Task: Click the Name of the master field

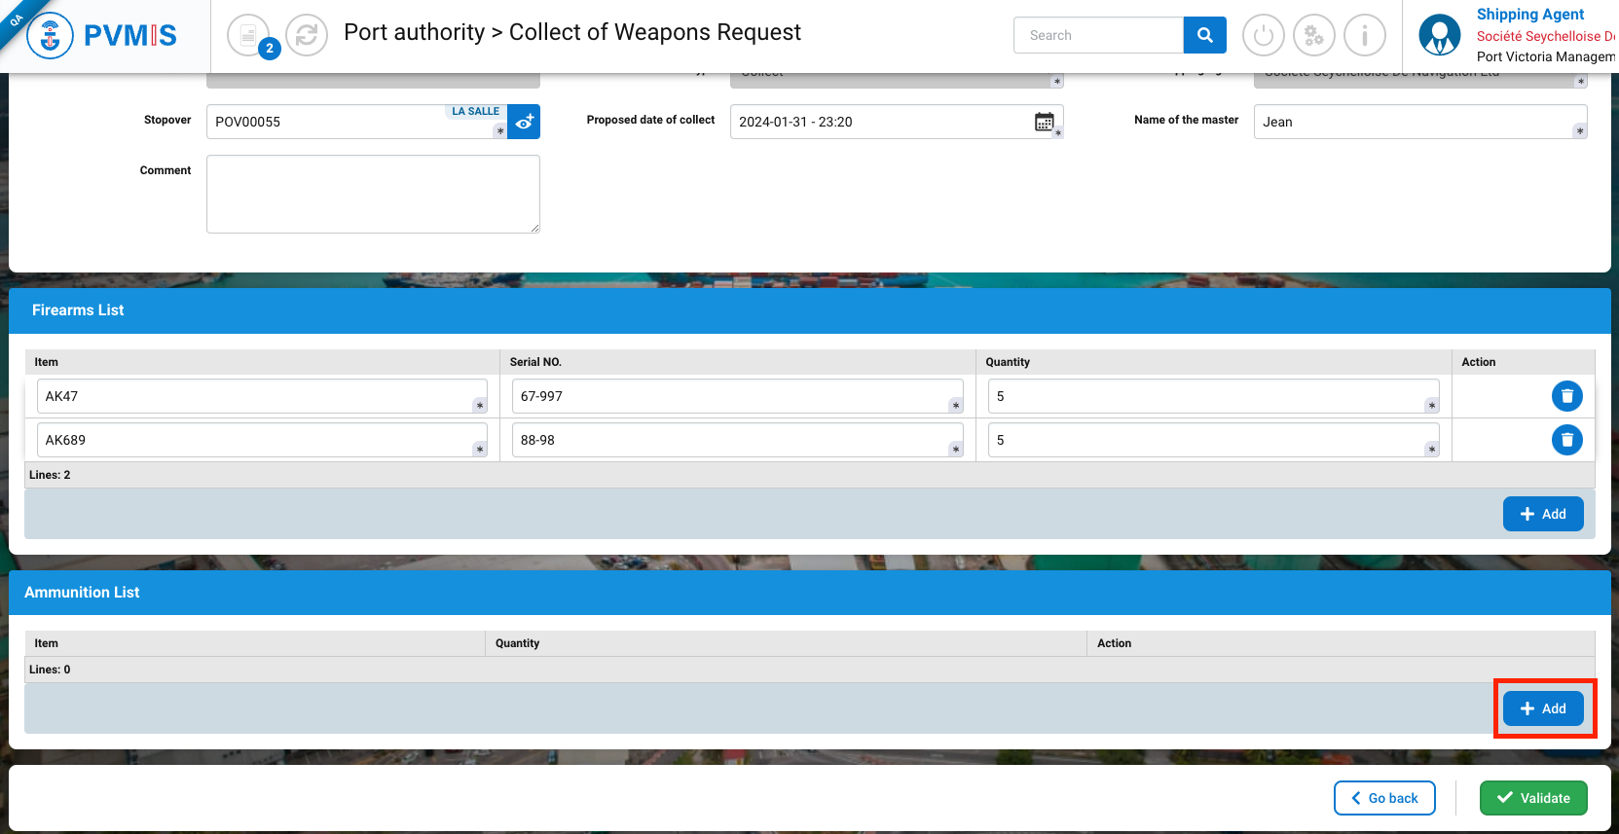Action: [x=1417, y=122]
